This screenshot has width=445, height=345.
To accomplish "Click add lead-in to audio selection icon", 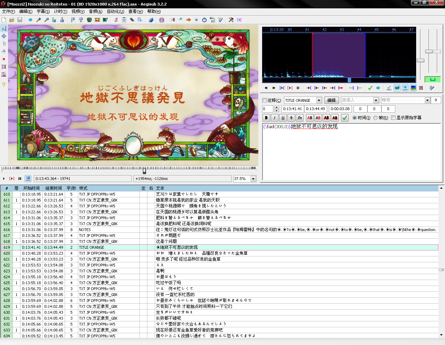I will [x=351, y=88].
